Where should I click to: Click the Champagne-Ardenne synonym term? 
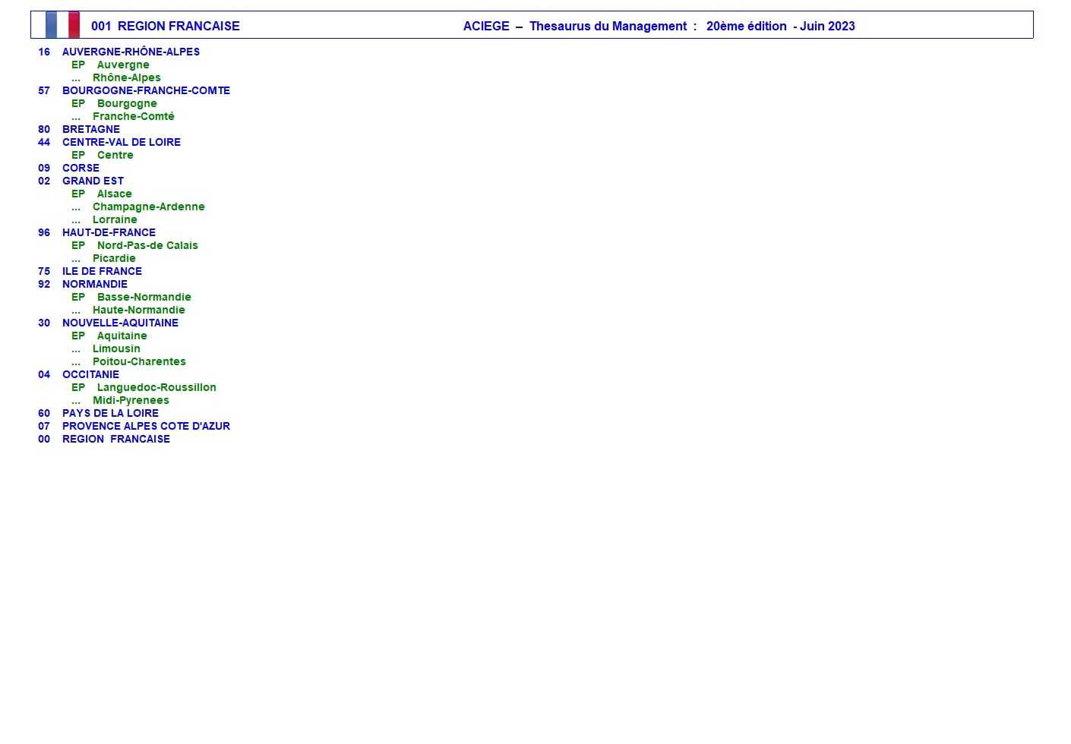148,206
